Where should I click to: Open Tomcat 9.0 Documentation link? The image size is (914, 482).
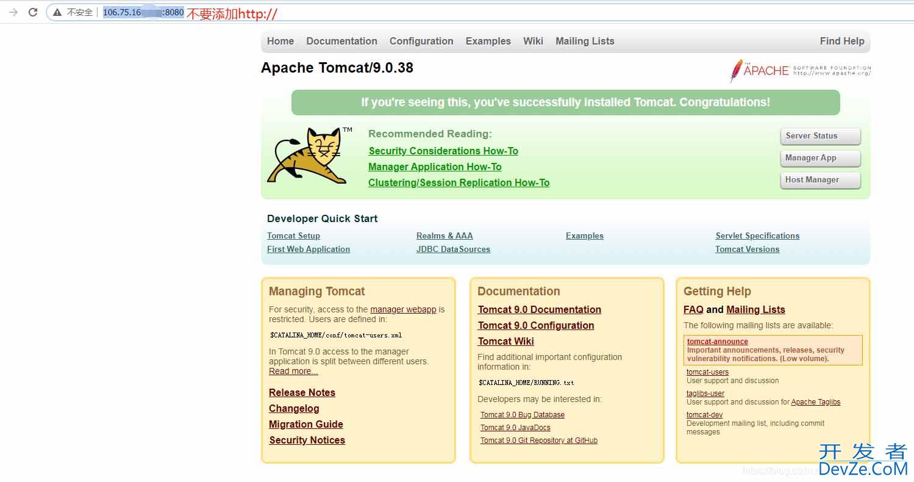[540, 310]
